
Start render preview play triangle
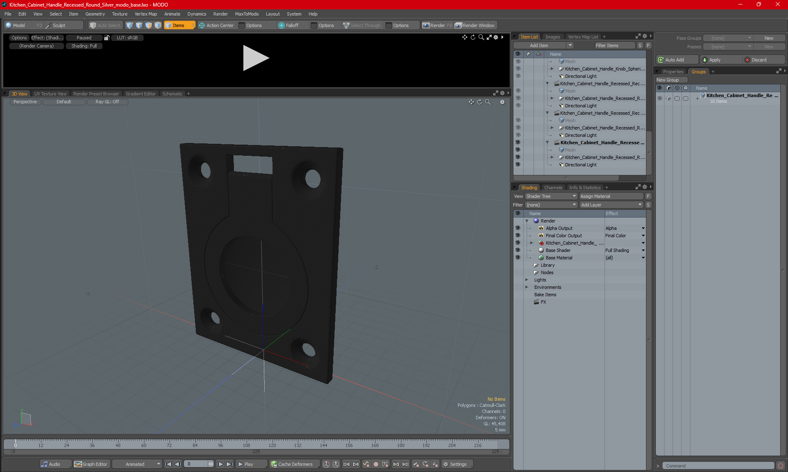(255, 58)
